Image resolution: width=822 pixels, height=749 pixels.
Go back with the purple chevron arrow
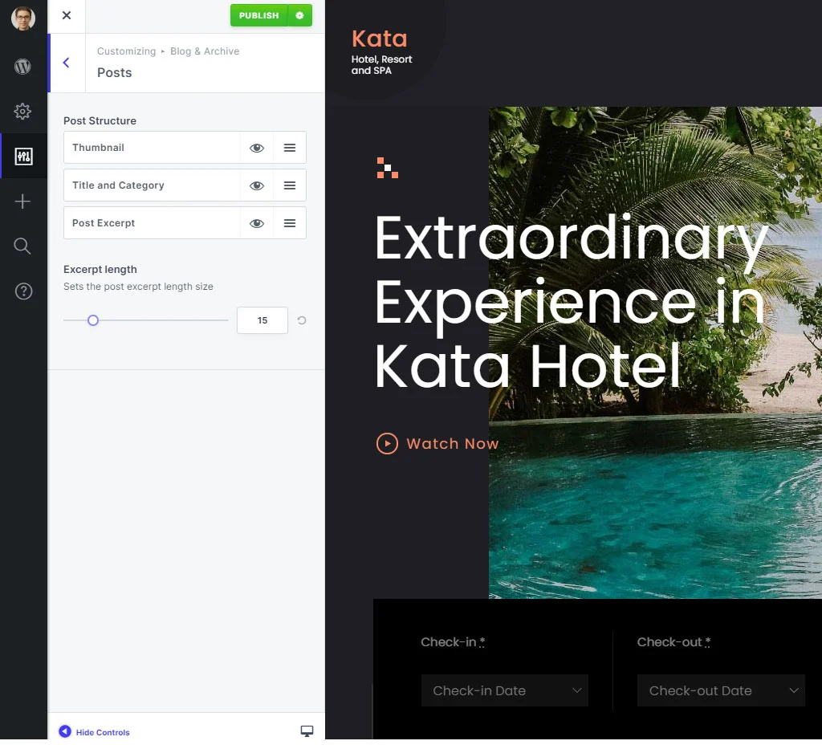click(66, 63)
